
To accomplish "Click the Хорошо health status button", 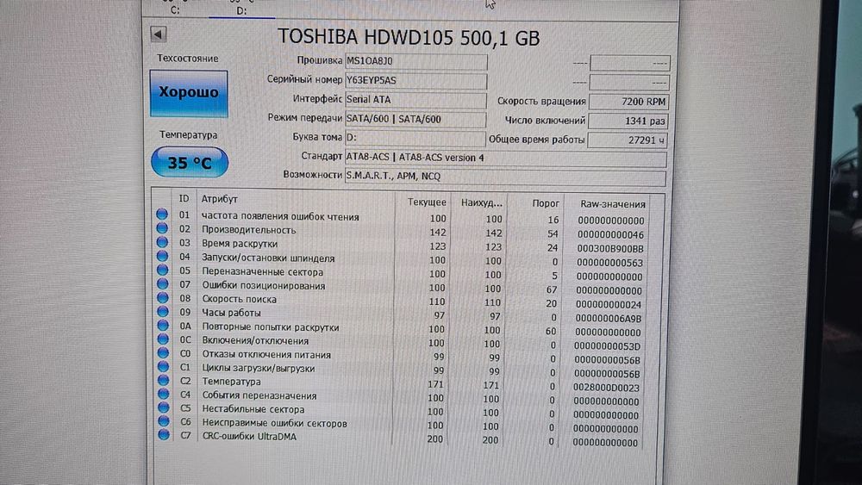I will click(x=189, y=93).
